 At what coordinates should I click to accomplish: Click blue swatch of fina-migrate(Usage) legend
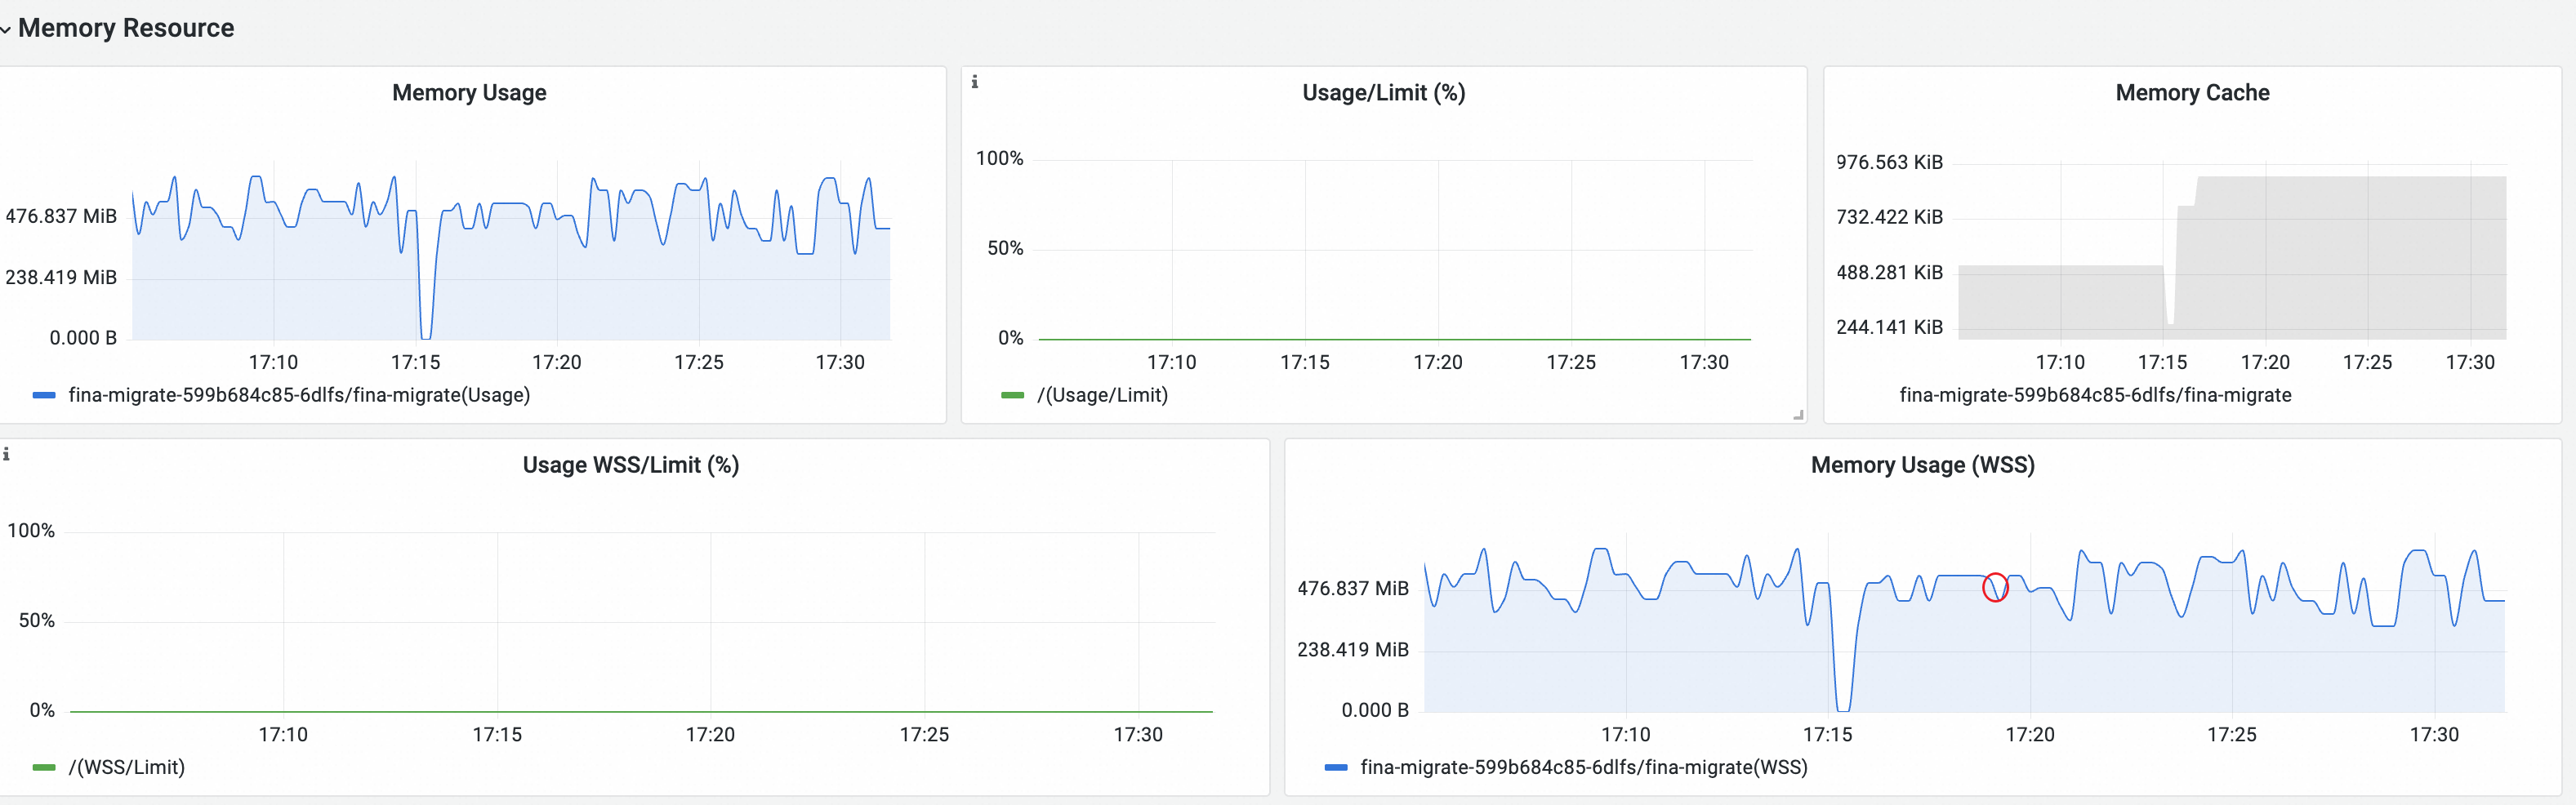pyautogui.click(x=44, y=396)
